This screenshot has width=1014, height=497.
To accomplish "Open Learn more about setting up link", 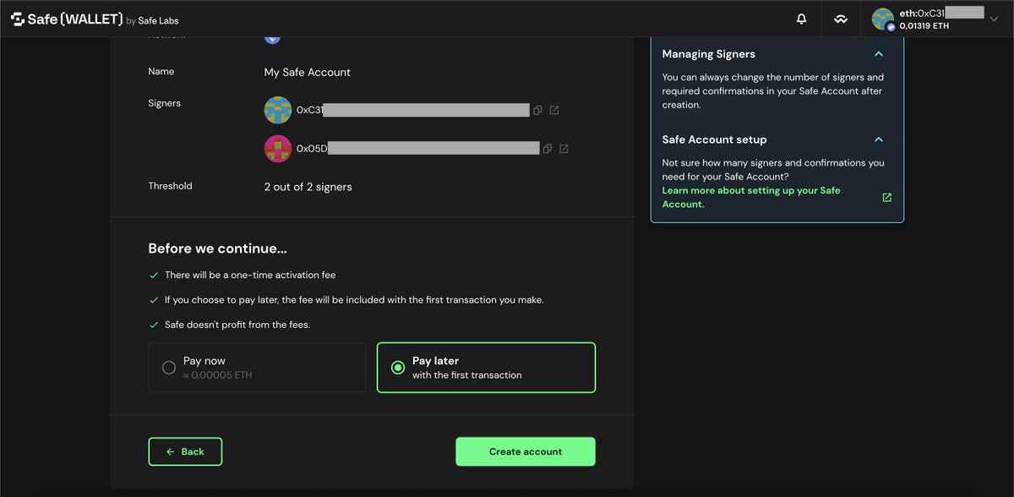I will [751, 197].
